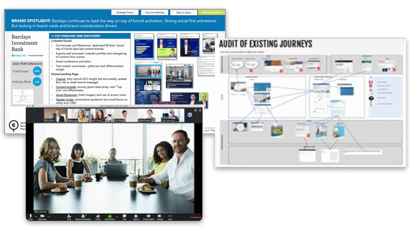This screenshot has height=233, width=420.
Task: Click the Start Video camera icon
Action: pyautogui.click(x=42, y=215)
